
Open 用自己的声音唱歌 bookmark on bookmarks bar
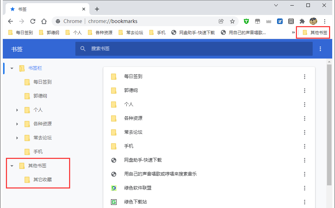pyautogui.click(x=243, y=32)
